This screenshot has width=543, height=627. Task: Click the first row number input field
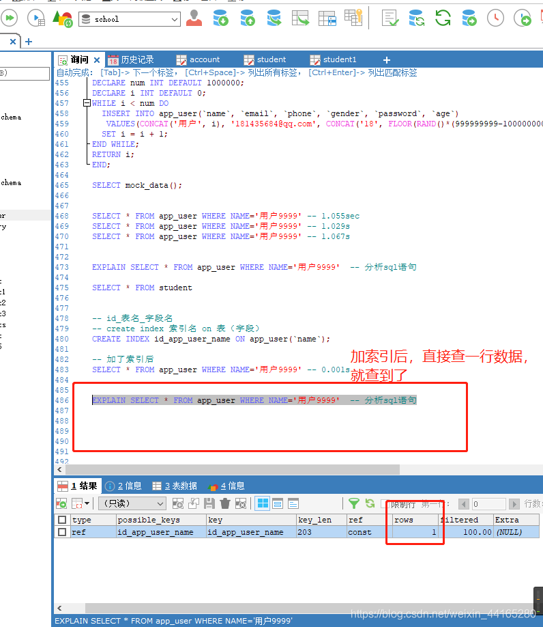(488, 504)
